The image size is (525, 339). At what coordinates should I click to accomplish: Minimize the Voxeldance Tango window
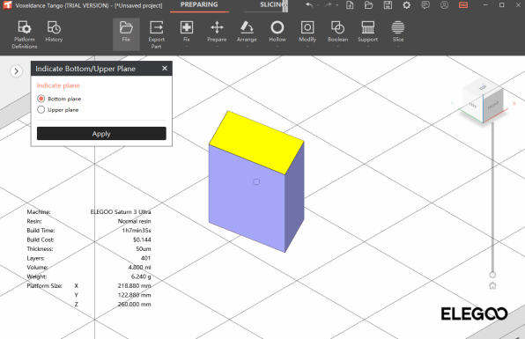(x=485, y=5)
